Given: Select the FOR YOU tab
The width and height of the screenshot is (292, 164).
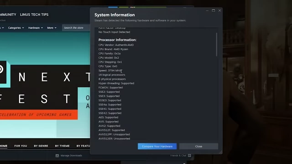Looking at the screenshot, I should click(21, 146).
